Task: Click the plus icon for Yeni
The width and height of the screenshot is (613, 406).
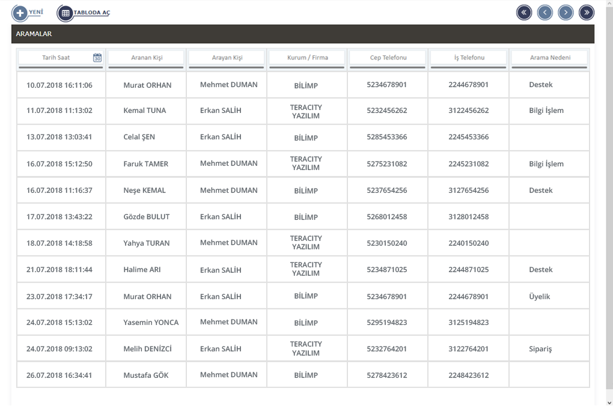Action: [20, 13]
